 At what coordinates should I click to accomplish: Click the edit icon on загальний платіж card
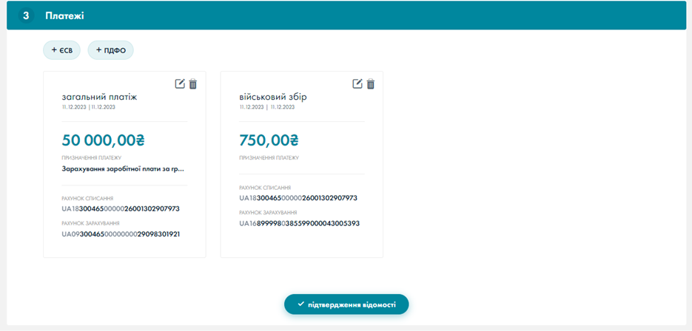(180, 83)
